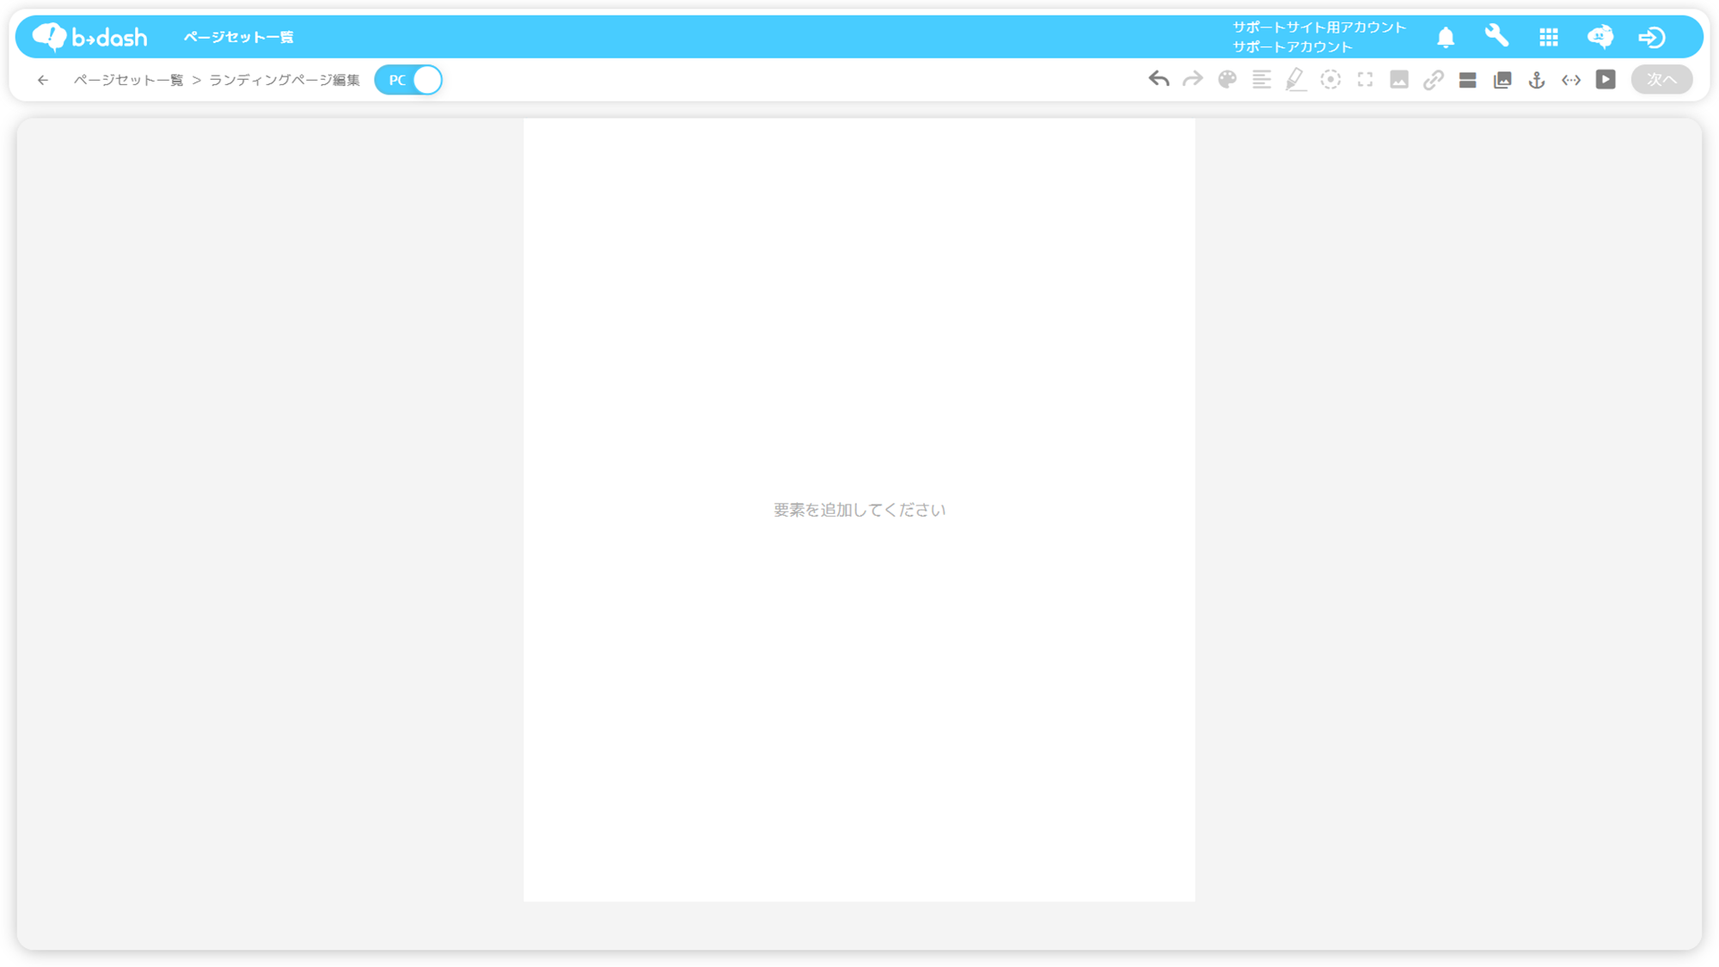Click the 要素を追加してください placeholder
Screen dimensions: 1719x967
859,510
